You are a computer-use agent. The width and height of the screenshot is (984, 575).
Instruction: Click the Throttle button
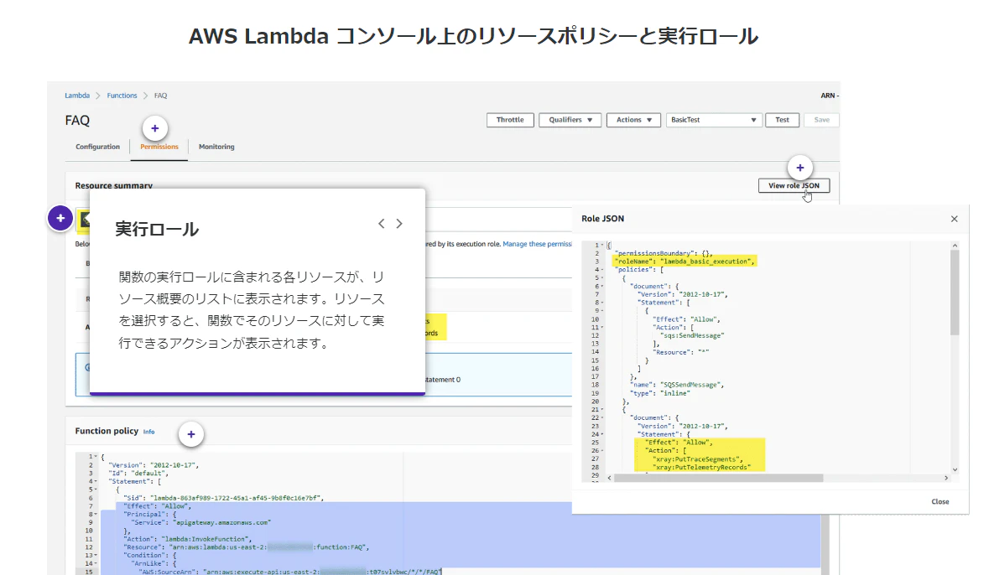coord(510,120)
